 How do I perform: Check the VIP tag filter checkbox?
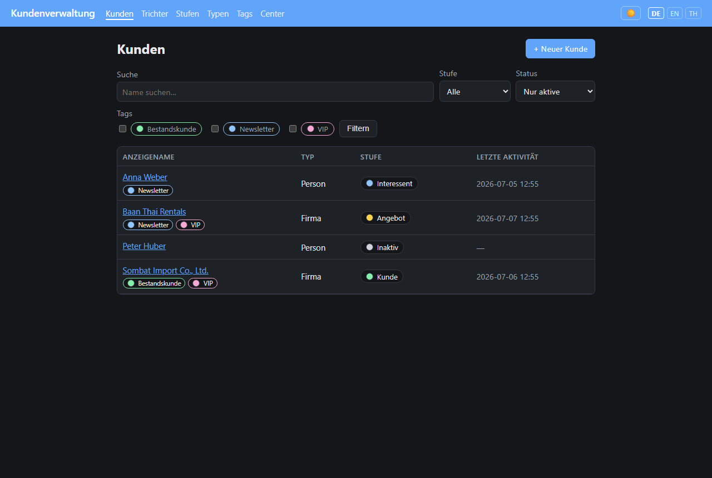(x=293, y=129)
